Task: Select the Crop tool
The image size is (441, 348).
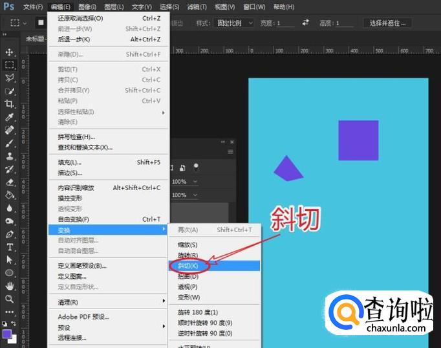Action: [10, 103]
